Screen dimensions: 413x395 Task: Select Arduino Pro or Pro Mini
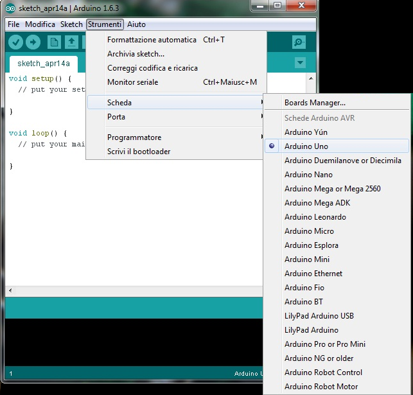pos(337,344)
